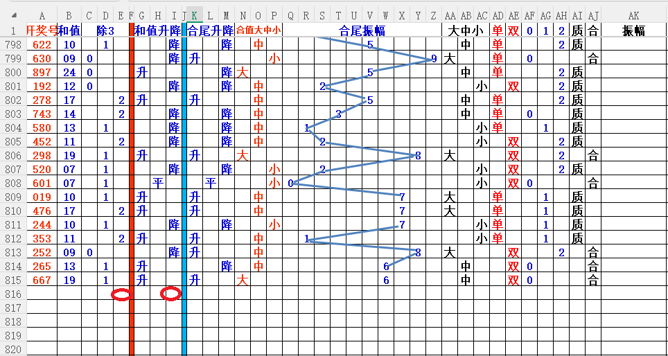Click the cell containing 897

pyautogui.click(x=42, y=73)
